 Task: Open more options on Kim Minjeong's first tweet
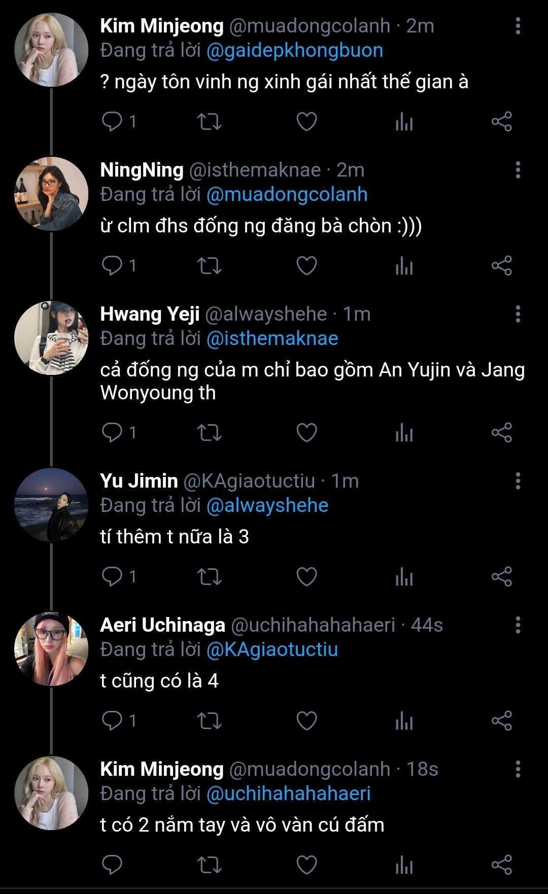pos(518,26)
